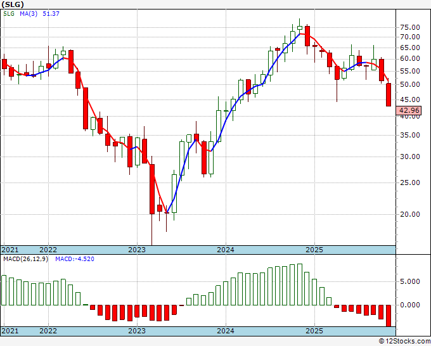Click the 30.00 price axis label
Screen dimensions: 431x346
click(x=410, y=157)
